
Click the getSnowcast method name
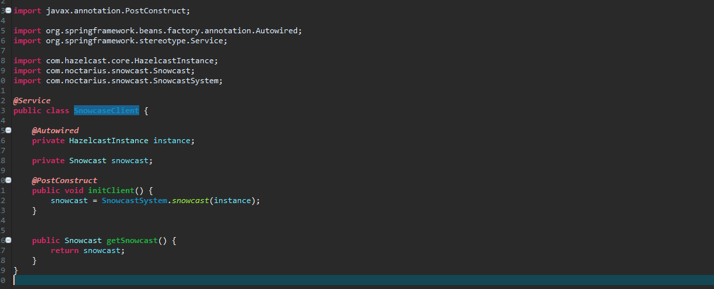[132, 240]
